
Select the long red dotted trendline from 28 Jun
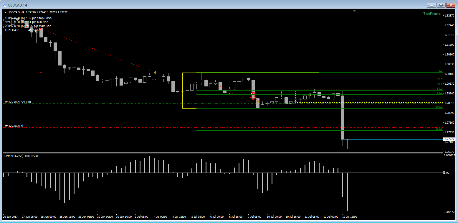pyautogui.click(x=97, y=50)
